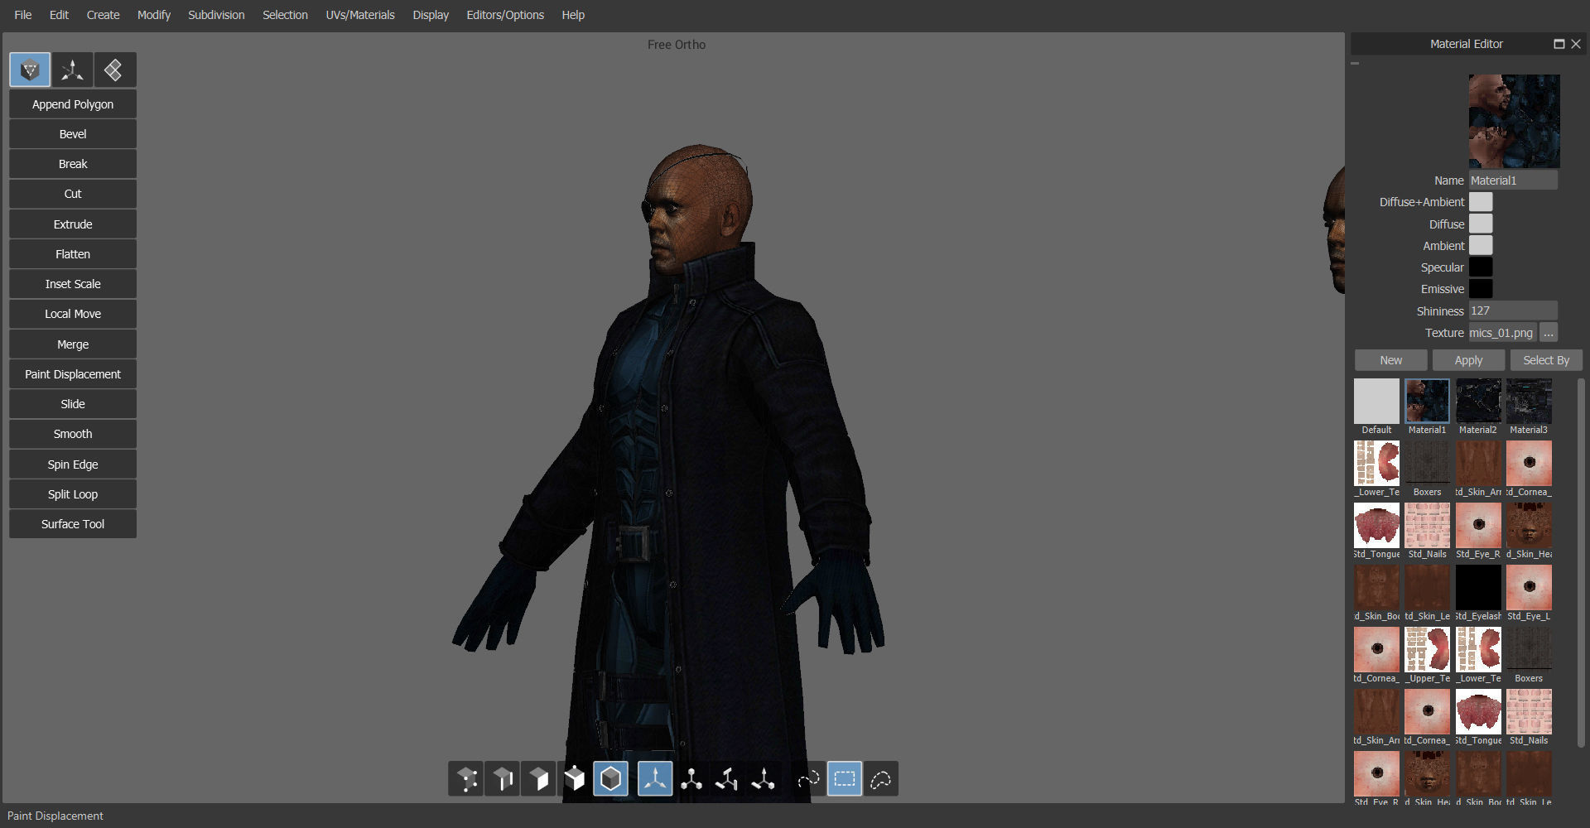Open the Specular color swatch

click(1481, 267)
